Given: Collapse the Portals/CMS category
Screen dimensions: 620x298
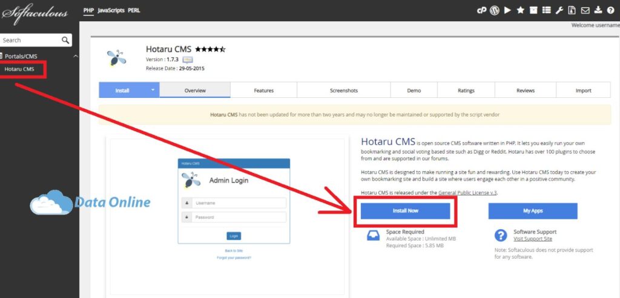Looking at the screenshot, I should tap(76, 56).
